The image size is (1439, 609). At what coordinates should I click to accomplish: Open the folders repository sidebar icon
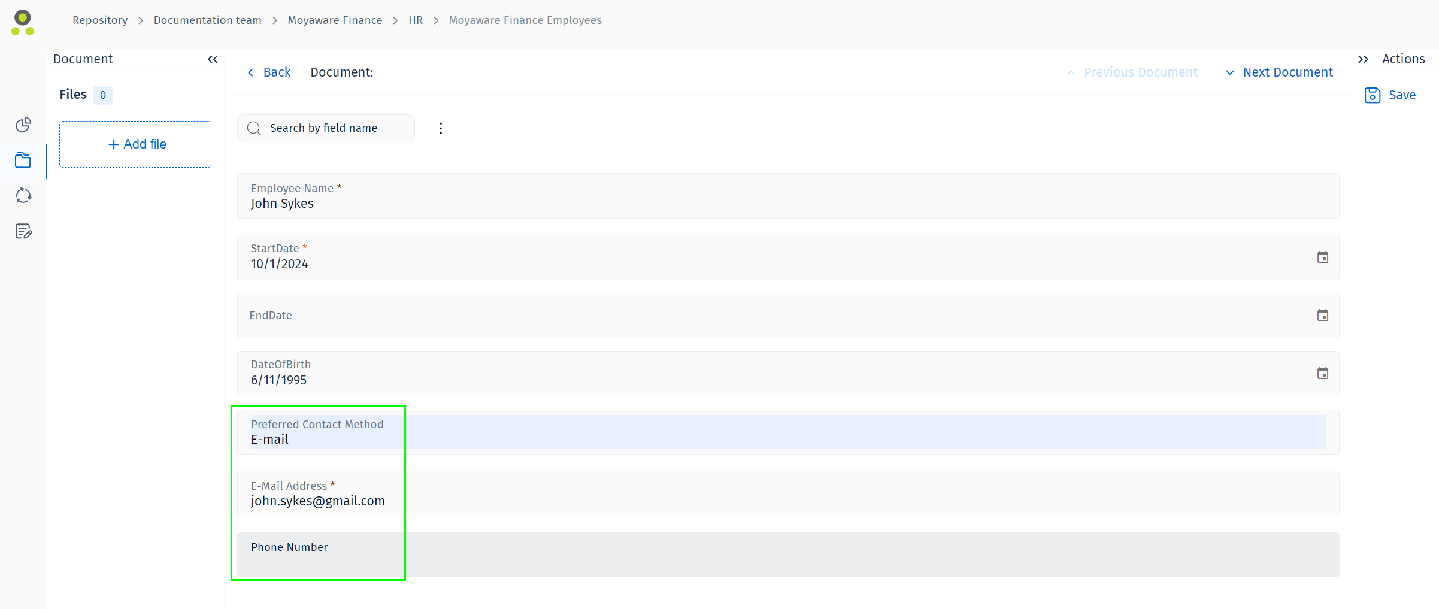23,160
